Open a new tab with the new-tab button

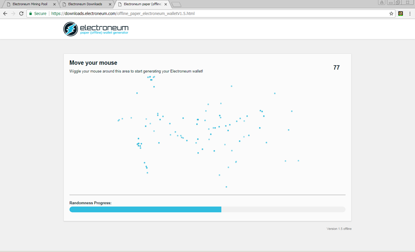coord(176,5)
